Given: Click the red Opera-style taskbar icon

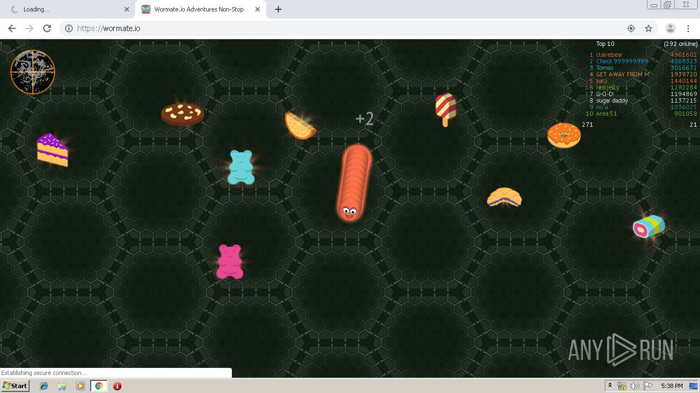Looking at the screenshot, I should pyautogui.click(x=117, y=386).
